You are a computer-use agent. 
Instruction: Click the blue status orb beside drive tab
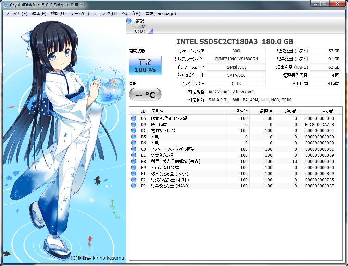point(129,21)
